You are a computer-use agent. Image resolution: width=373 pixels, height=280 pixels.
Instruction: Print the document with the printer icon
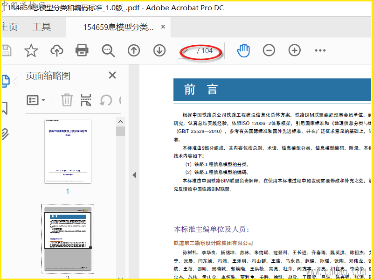[82, 50]
